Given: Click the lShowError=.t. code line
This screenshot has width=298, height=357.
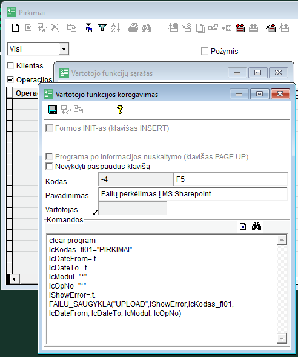Looking at the screenshot, I should pos(72,295).
